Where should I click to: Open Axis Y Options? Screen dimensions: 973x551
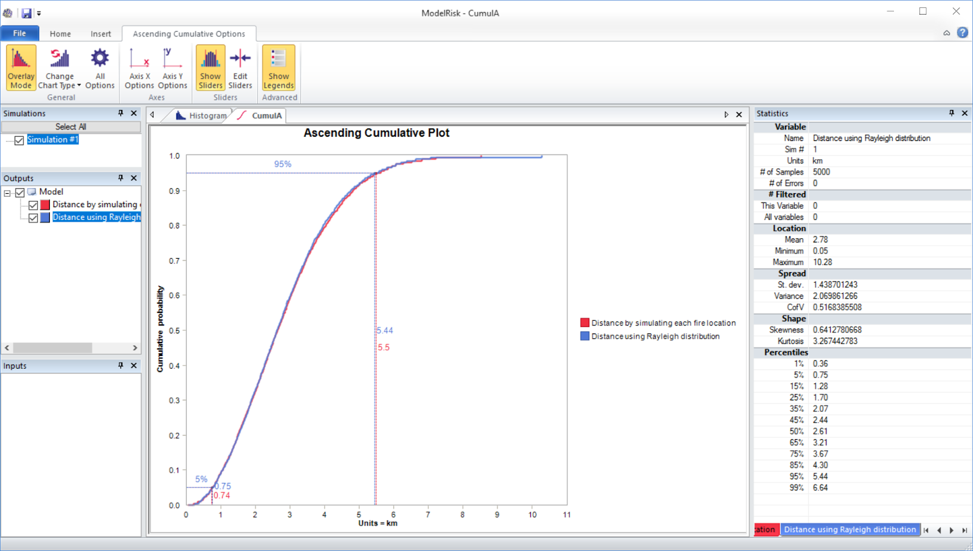[x=172, y=67]
